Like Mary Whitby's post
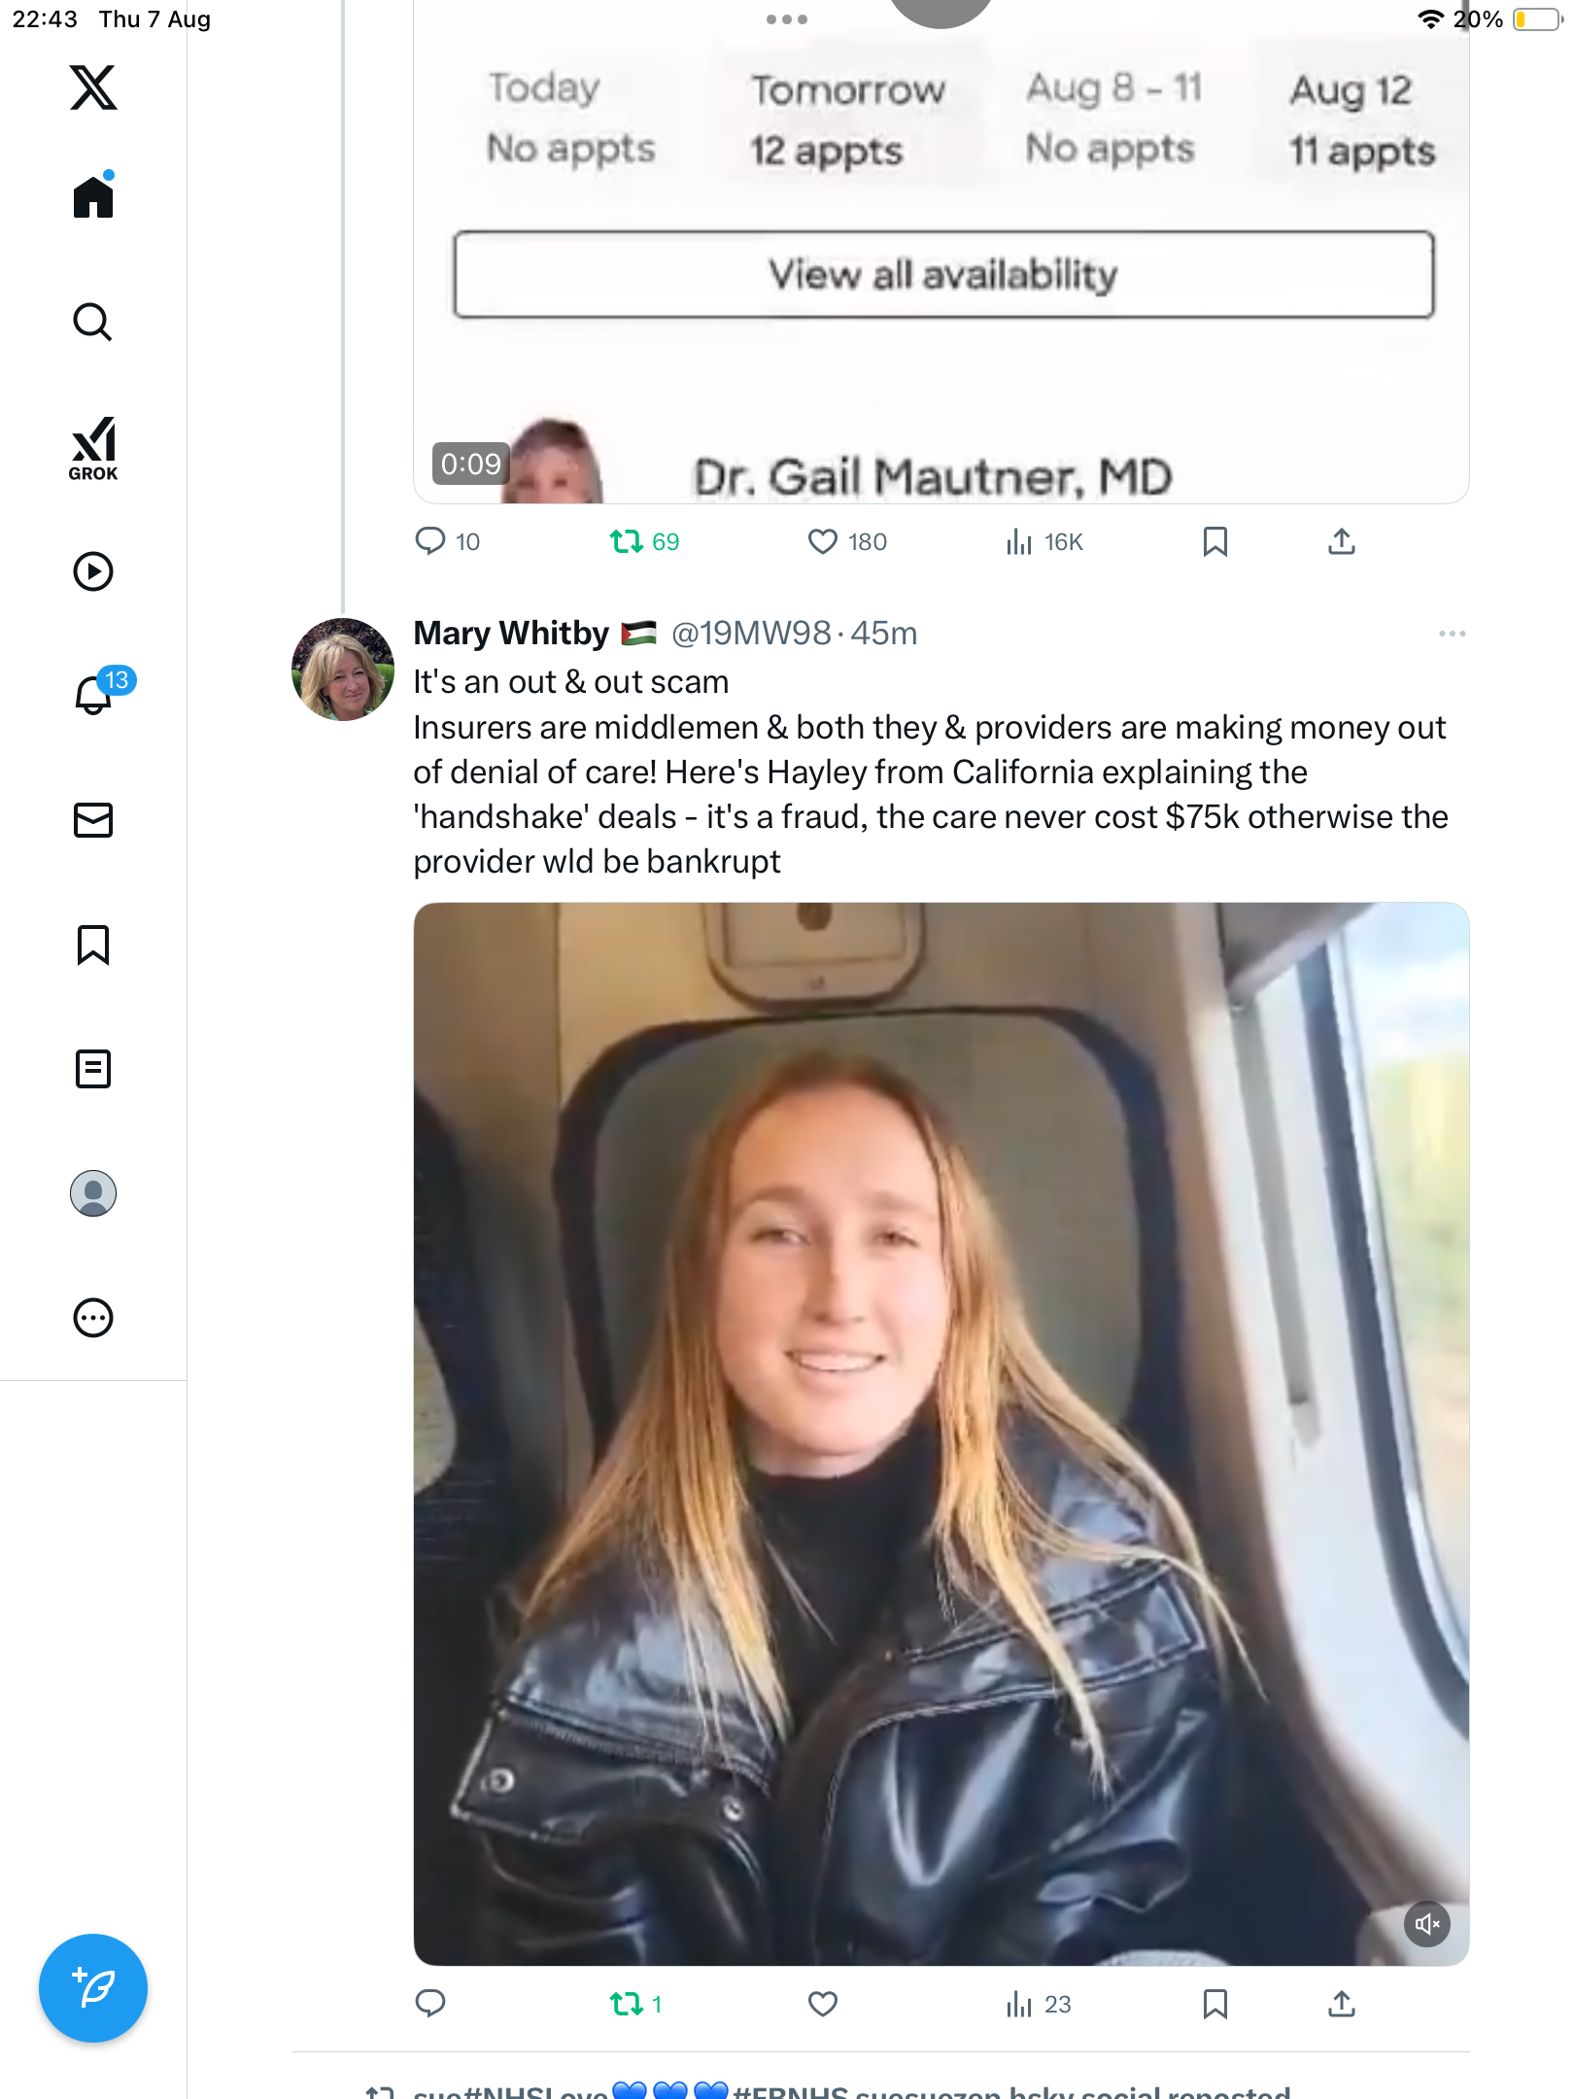Viewport: 1574px width, 2099px height. click(x=822, y=2004)
